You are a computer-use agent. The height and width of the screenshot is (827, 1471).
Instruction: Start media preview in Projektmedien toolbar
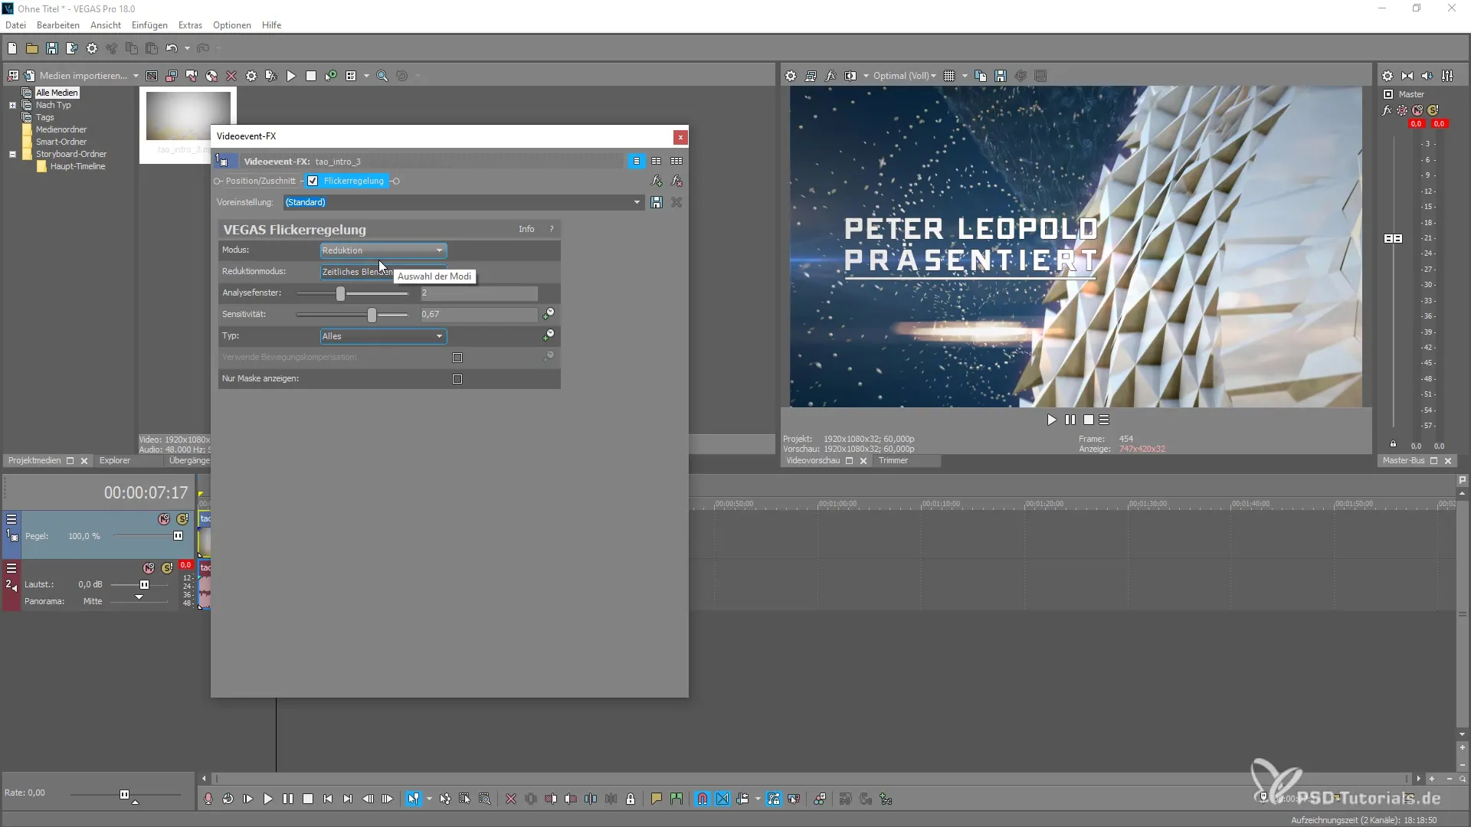pyautogui.click(x=291, y=76)
